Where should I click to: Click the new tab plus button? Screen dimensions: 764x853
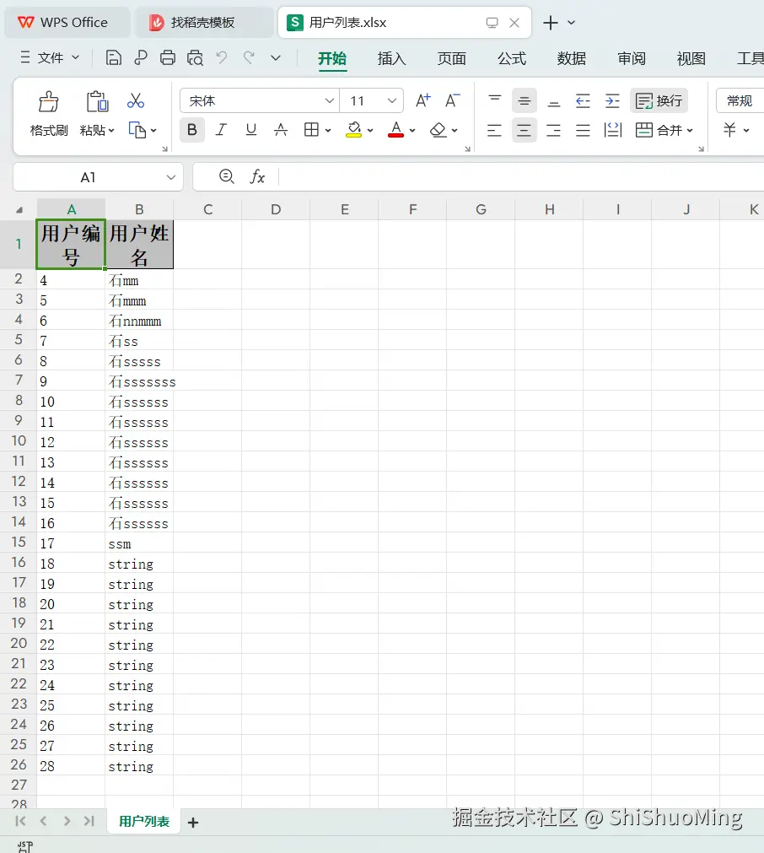[551, 22]
